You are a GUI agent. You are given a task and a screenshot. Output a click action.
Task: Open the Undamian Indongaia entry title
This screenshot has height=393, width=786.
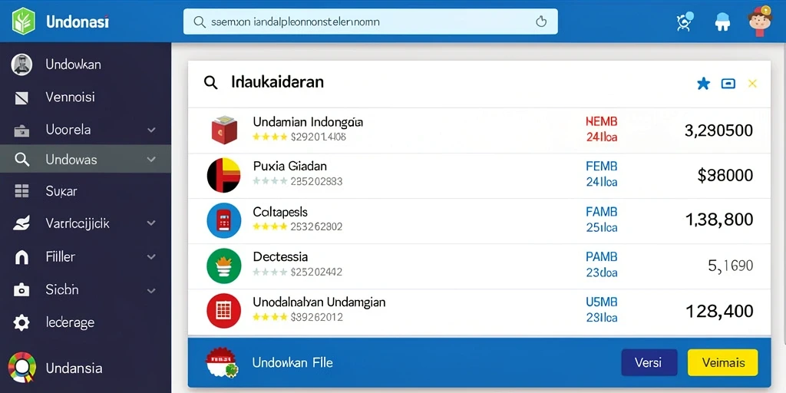click(x=308, y=122)
